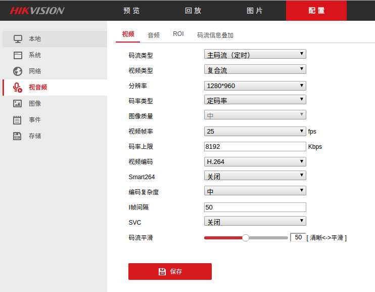The height and width of the screenshot is (292, 375).
Task: Click the 视音频 microphone icon
Action: pyautogui.click(x=18, y=88)
